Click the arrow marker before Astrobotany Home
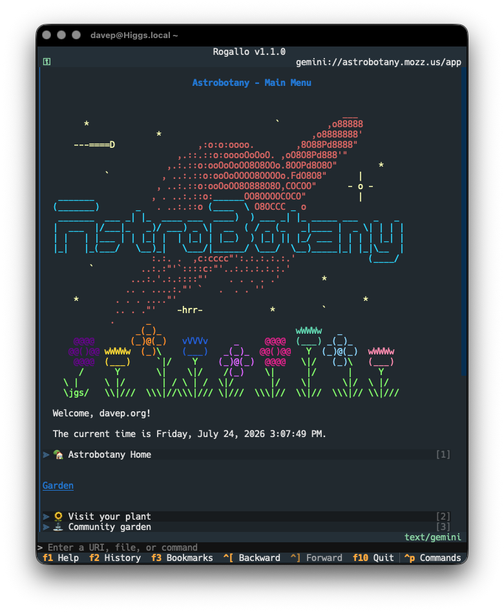Screen dimensions: 504x612 (x=46, y=454)
